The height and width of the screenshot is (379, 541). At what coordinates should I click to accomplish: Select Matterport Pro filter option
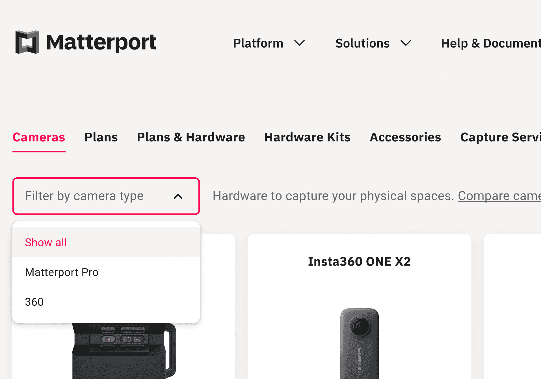pos(62,272)
